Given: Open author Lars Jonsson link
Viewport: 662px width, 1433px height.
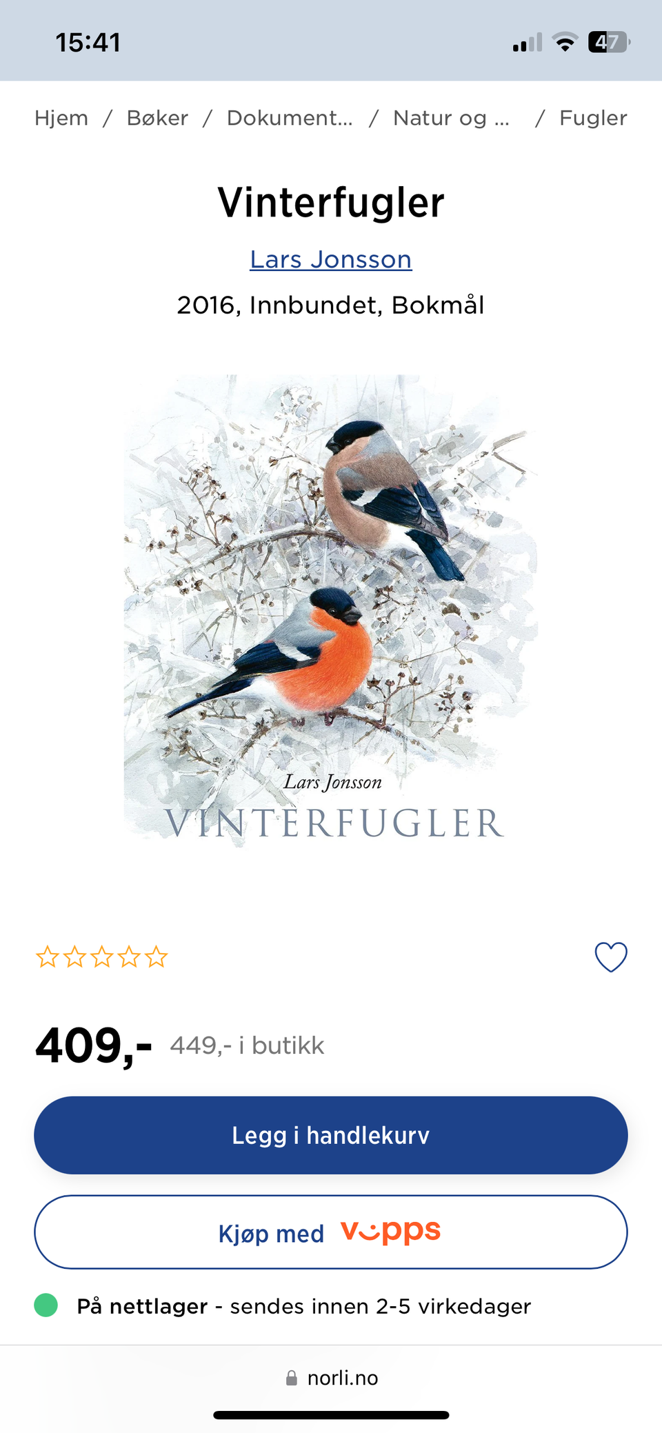Looking at the screenshot, I should coord(331,259).
